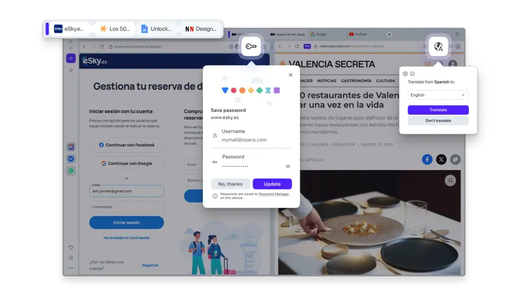Share article on X icon
Image resolution: width=528 pixels, height=297 pixels.
pyautogui.click(x=441, y=160)
